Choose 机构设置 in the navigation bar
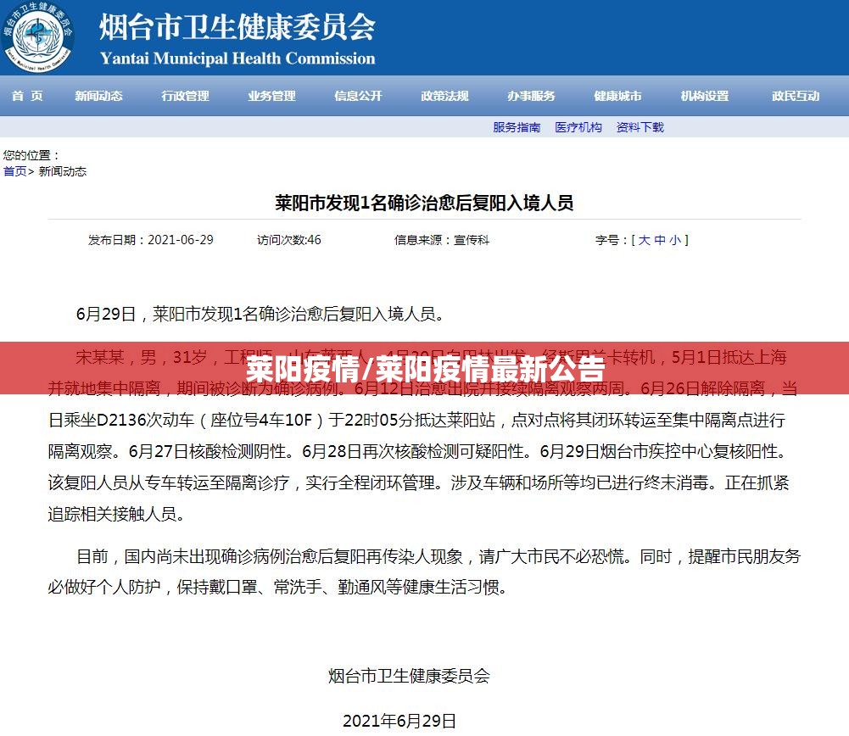The image size is (849, 736). [x=705, y=96]
